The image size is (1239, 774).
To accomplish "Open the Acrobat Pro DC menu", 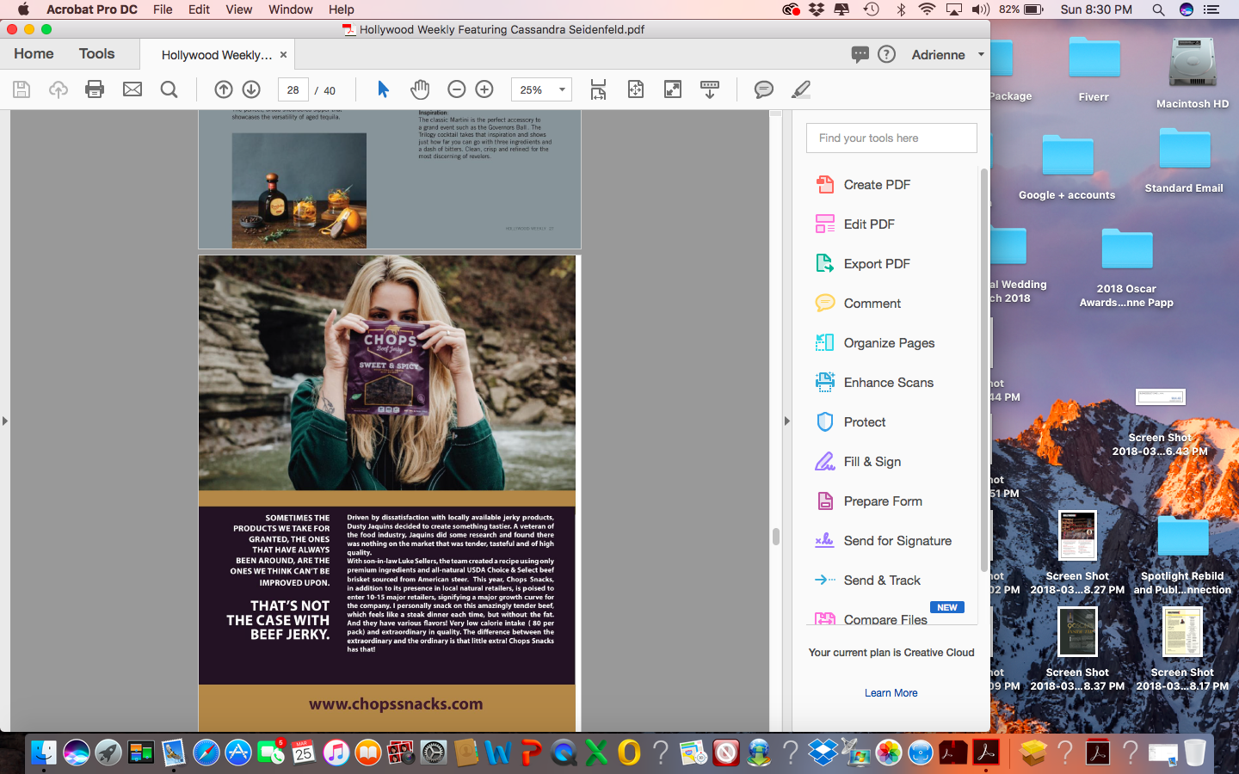I will [x=92, y=9].
